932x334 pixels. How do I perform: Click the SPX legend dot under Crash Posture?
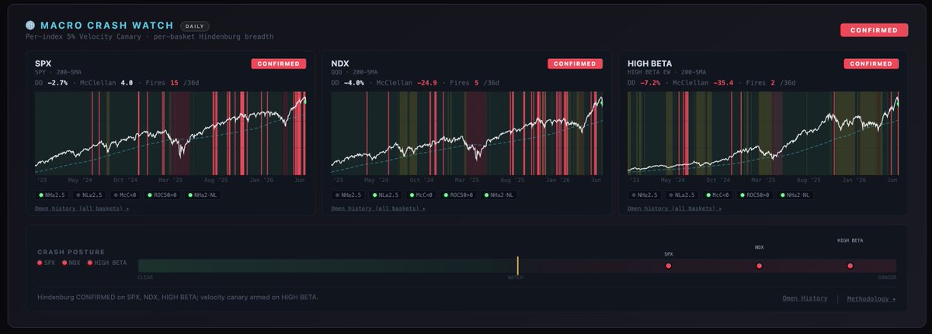[40, 263]
